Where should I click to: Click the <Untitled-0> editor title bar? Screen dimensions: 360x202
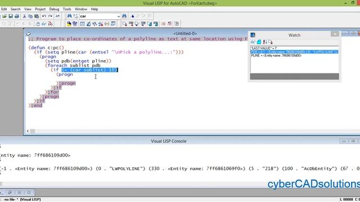(185, 34)
